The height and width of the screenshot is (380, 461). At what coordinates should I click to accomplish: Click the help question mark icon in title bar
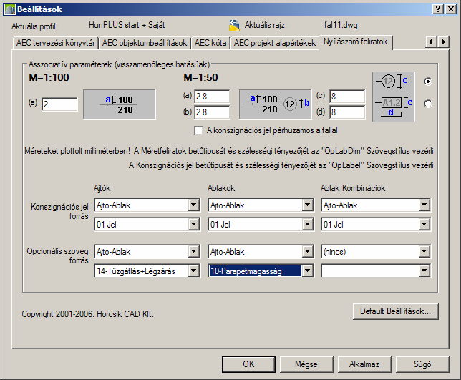438,9
